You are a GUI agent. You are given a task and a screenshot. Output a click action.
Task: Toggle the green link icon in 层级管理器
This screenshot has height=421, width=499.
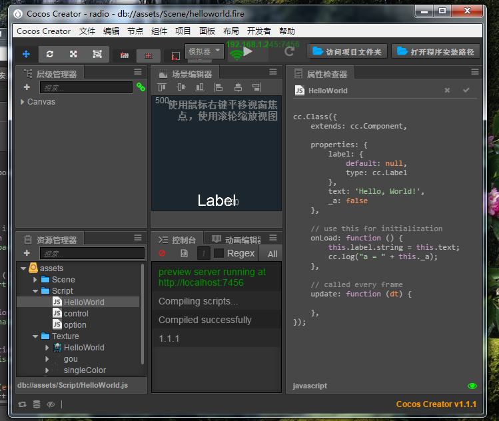(141, 87)
